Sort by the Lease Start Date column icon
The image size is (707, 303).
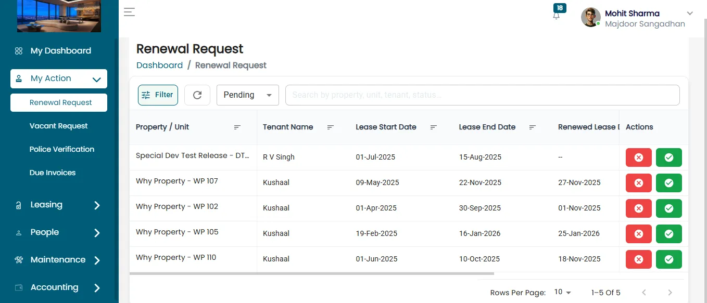pyautogui.click(x=434, y=127)
